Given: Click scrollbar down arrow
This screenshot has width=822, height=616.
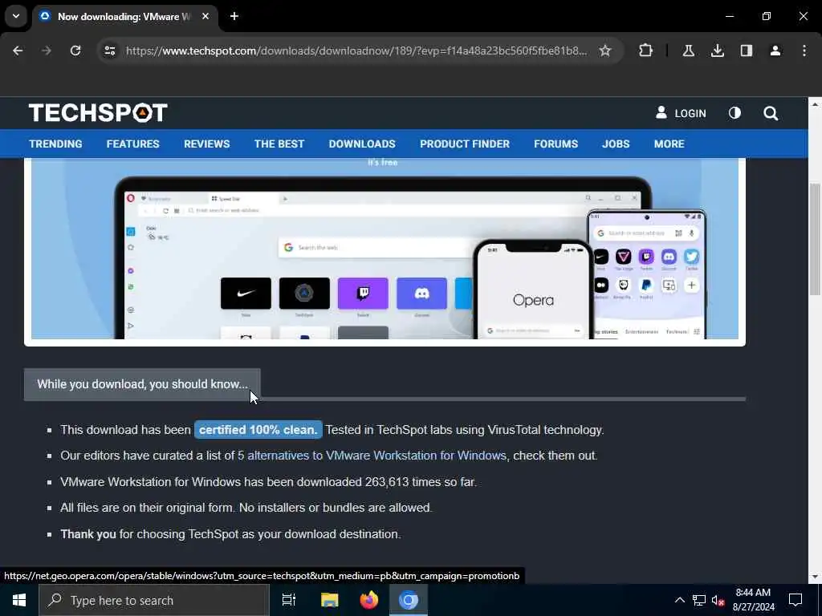Looking at the screenshot, I should coord(815,577).
